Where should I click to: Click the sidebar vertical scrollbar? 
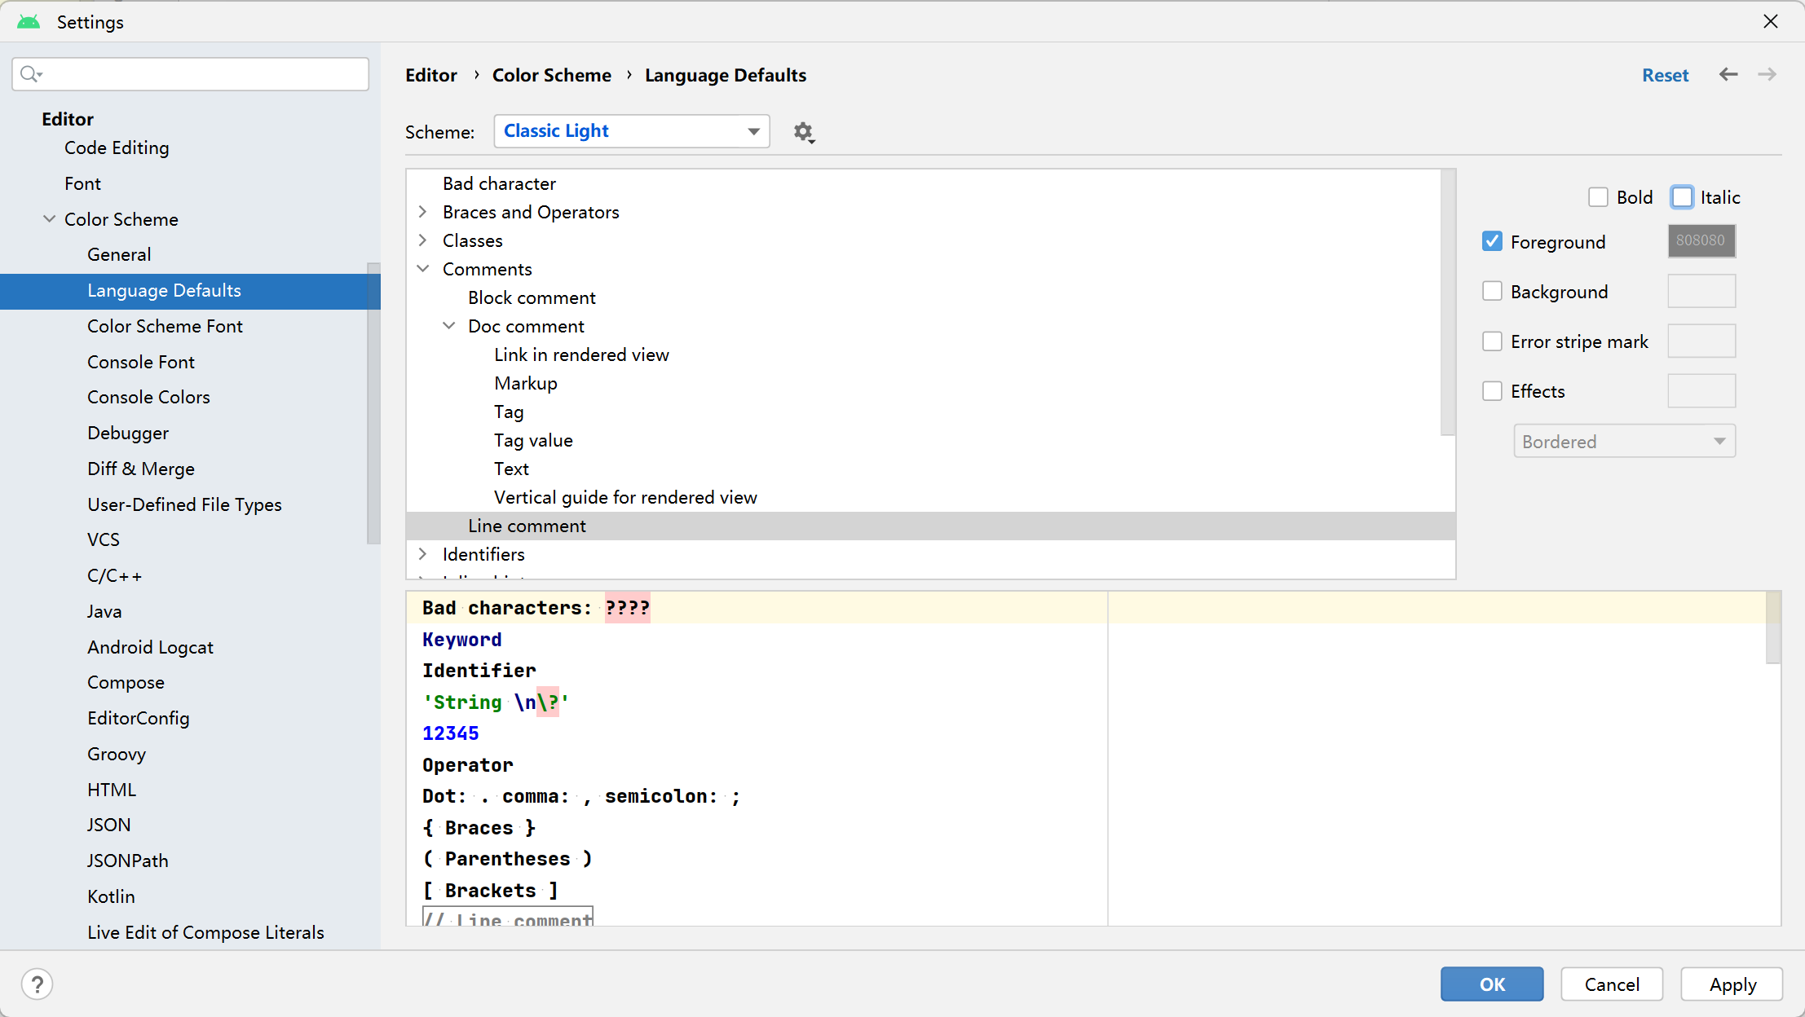point(373,403)
